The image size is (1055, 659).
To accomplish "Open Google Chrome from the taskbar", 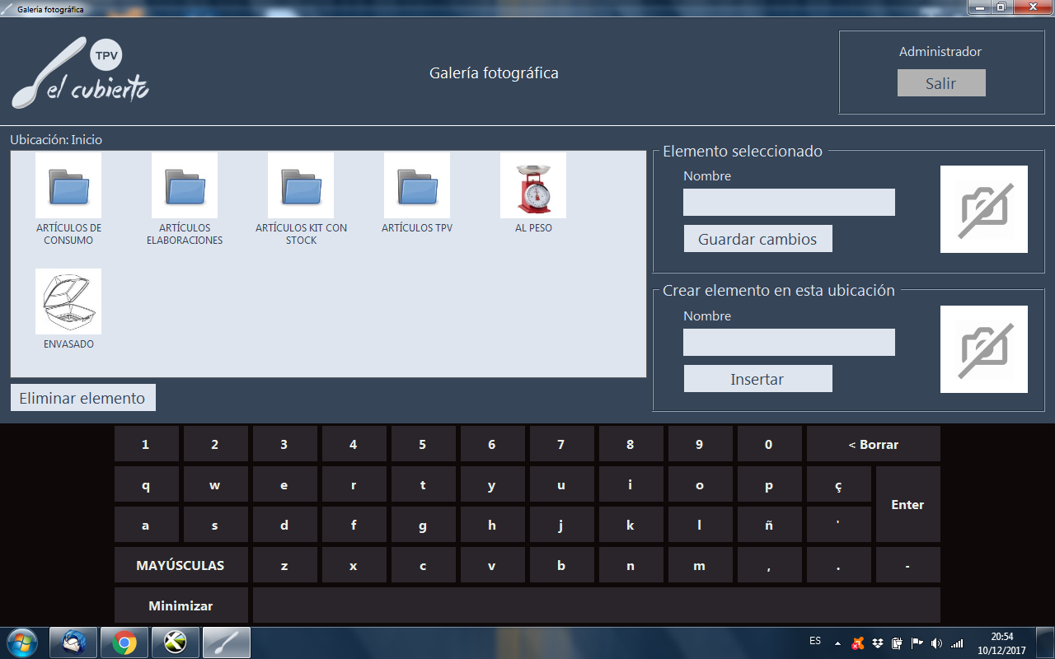I will 124,643.
